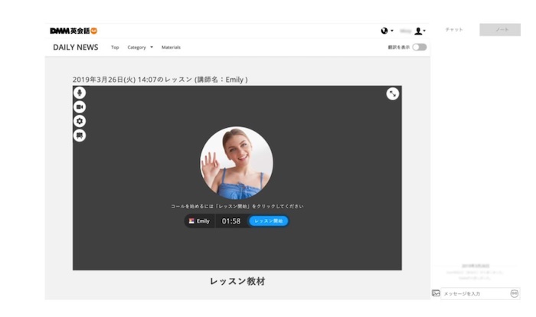536x317 pixels.
Task: Toggle the 翻訳を表示 switch
Action: coord(420,47)
